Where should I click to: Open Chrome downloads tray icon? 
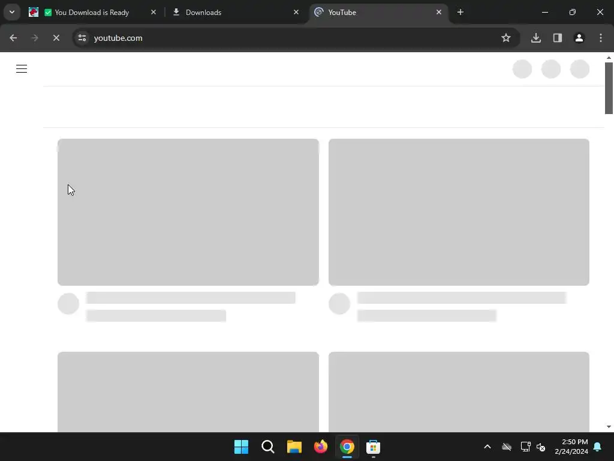coord(536,38)
